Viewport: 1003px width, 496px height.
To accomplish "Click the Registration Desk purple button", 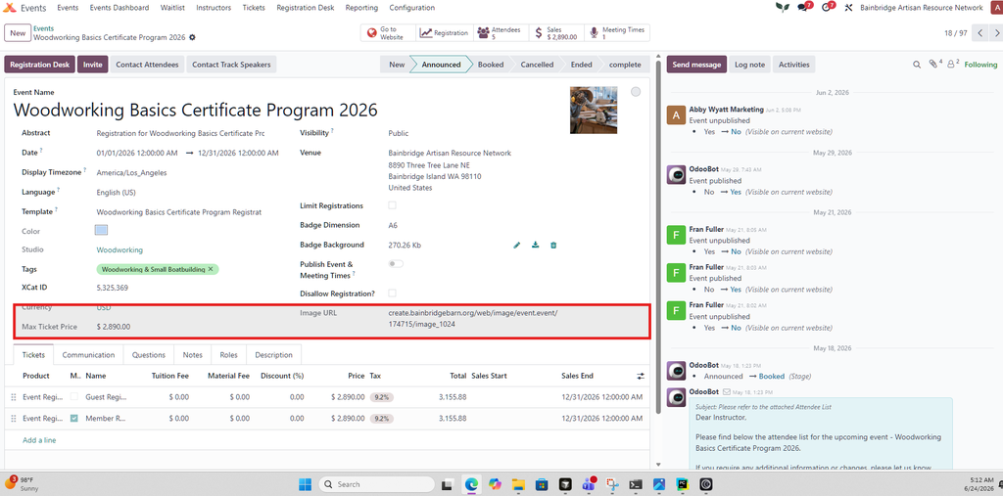I will 39,65.
